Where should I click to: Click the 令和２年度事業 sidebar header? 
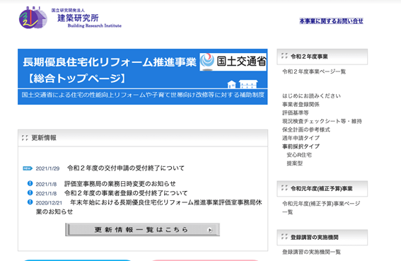[x=322, y=57]
